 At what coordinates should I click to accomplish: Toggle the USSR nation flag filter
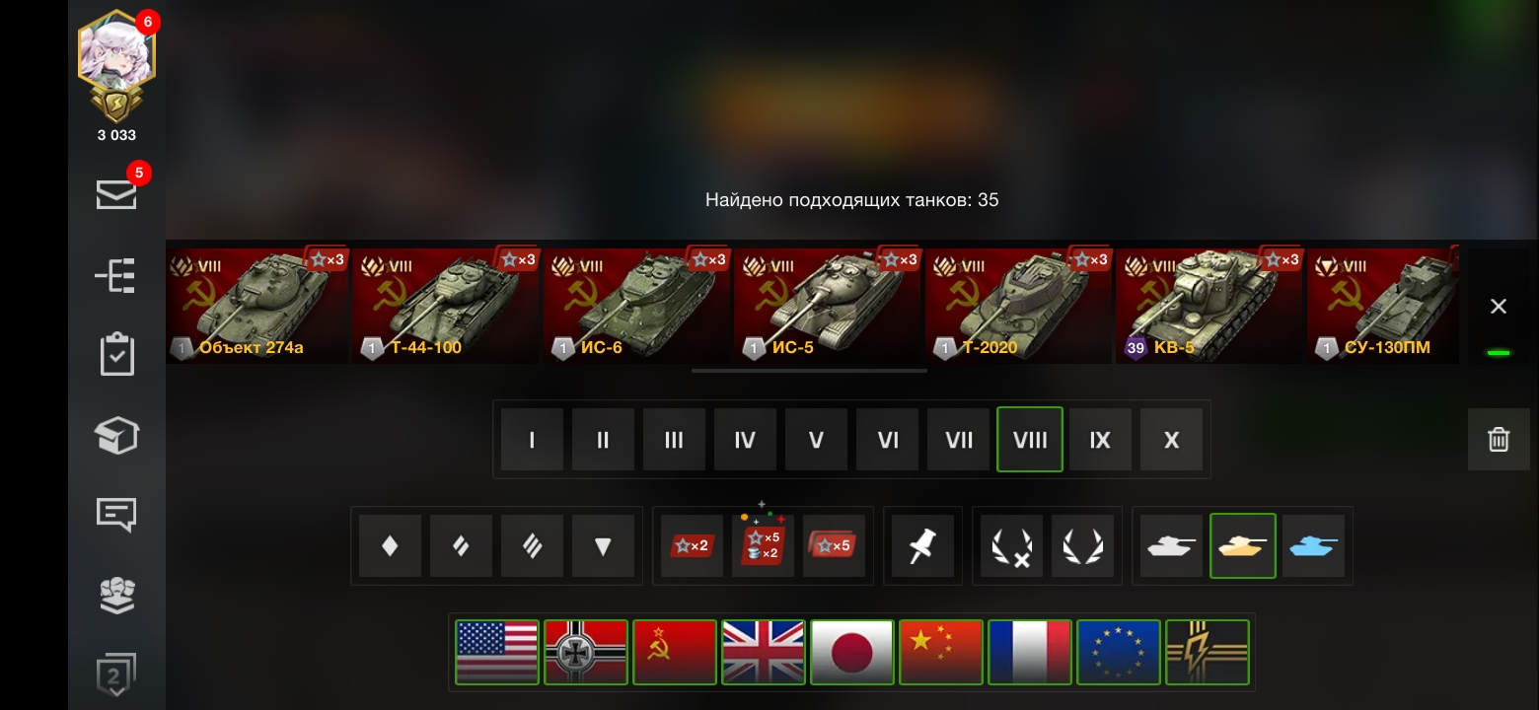tap(675, 652)
